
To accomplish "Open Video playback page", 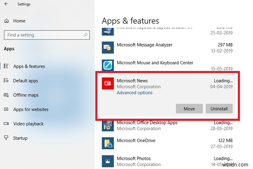I will pyautogui.click(x=28, y=124).
